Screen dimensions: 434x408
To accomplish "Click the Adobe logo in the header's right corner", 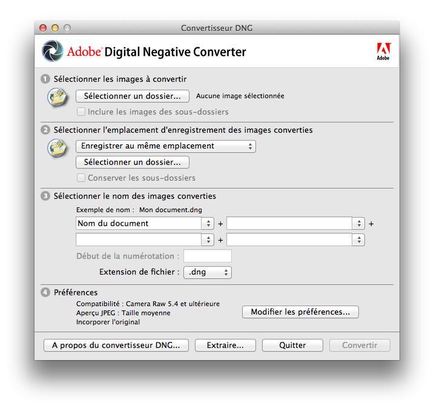I will [383, 52].
